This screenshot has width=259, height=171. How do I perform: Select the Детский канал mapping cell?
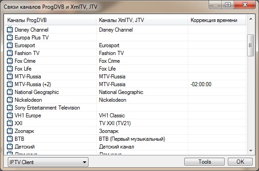116,147
